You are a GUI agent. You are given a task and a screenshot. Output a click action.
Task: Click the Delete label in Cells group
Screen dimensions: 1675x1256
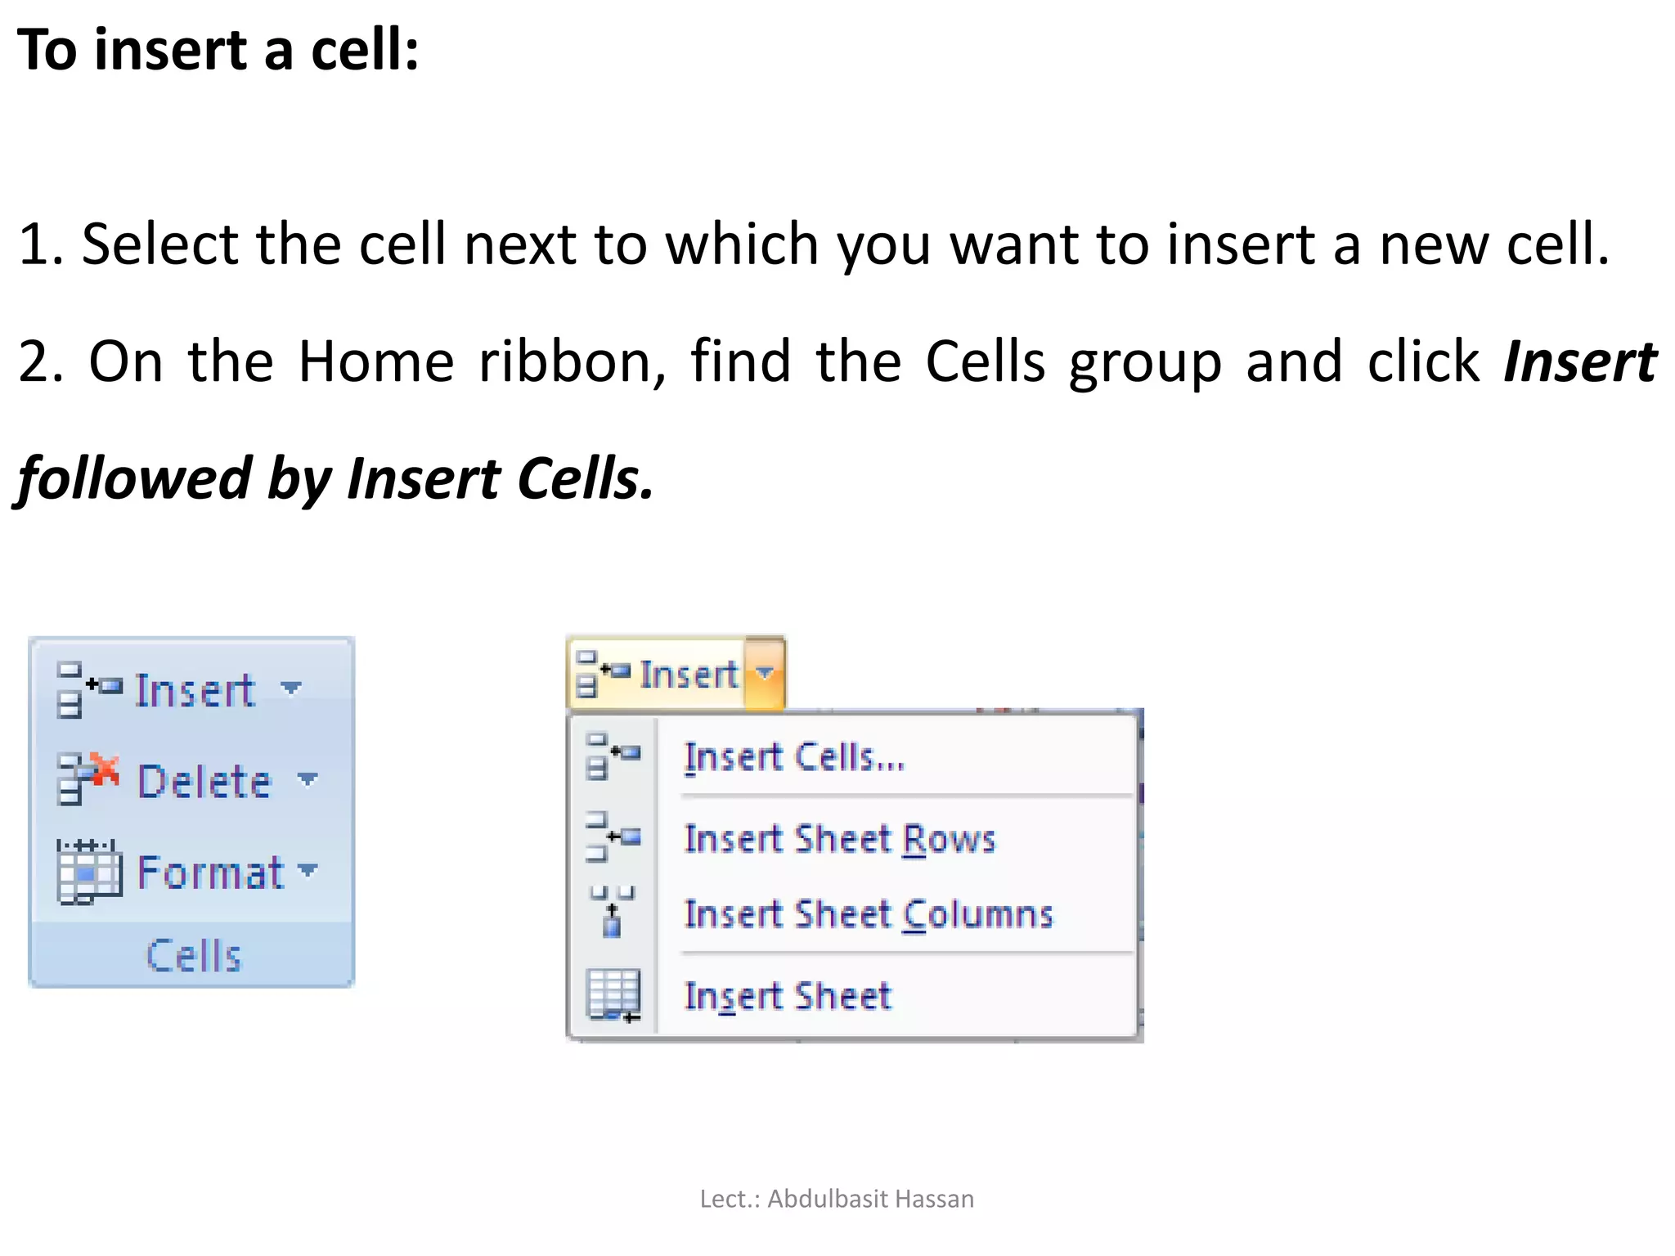coord(204,781)
